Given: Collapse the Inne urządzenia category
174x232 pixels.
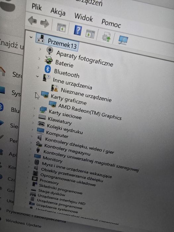Looking at the screenshot, I should point(37,76).
